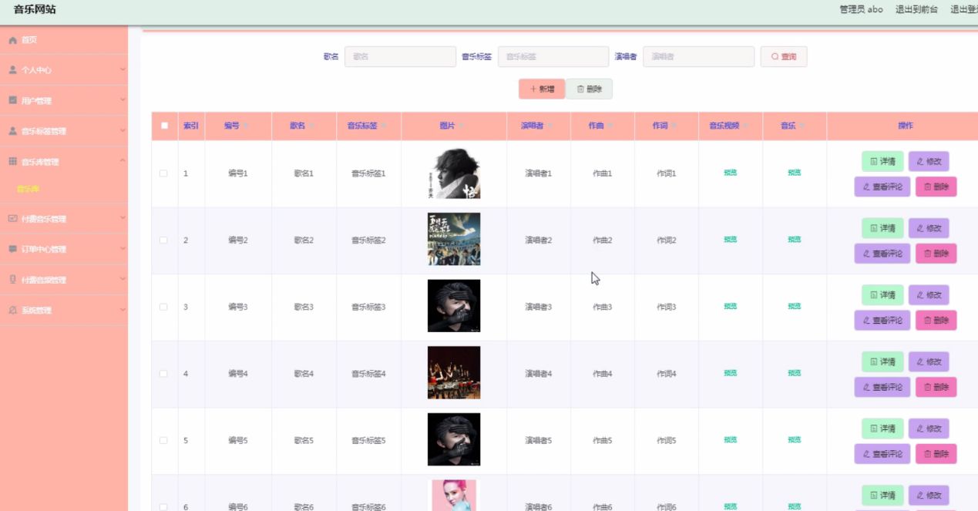The image size is (978, 511).
Task: Click the 音乐网站 site title
Action: pyautogui.click(x=35, y=9)
